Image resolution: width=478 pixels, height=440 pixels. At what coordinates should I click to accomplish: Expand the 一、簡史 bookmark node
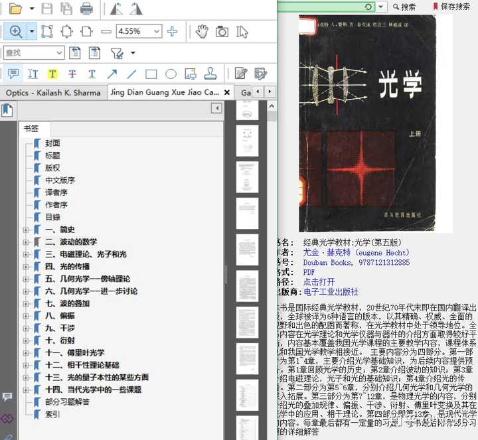(26, 230)
